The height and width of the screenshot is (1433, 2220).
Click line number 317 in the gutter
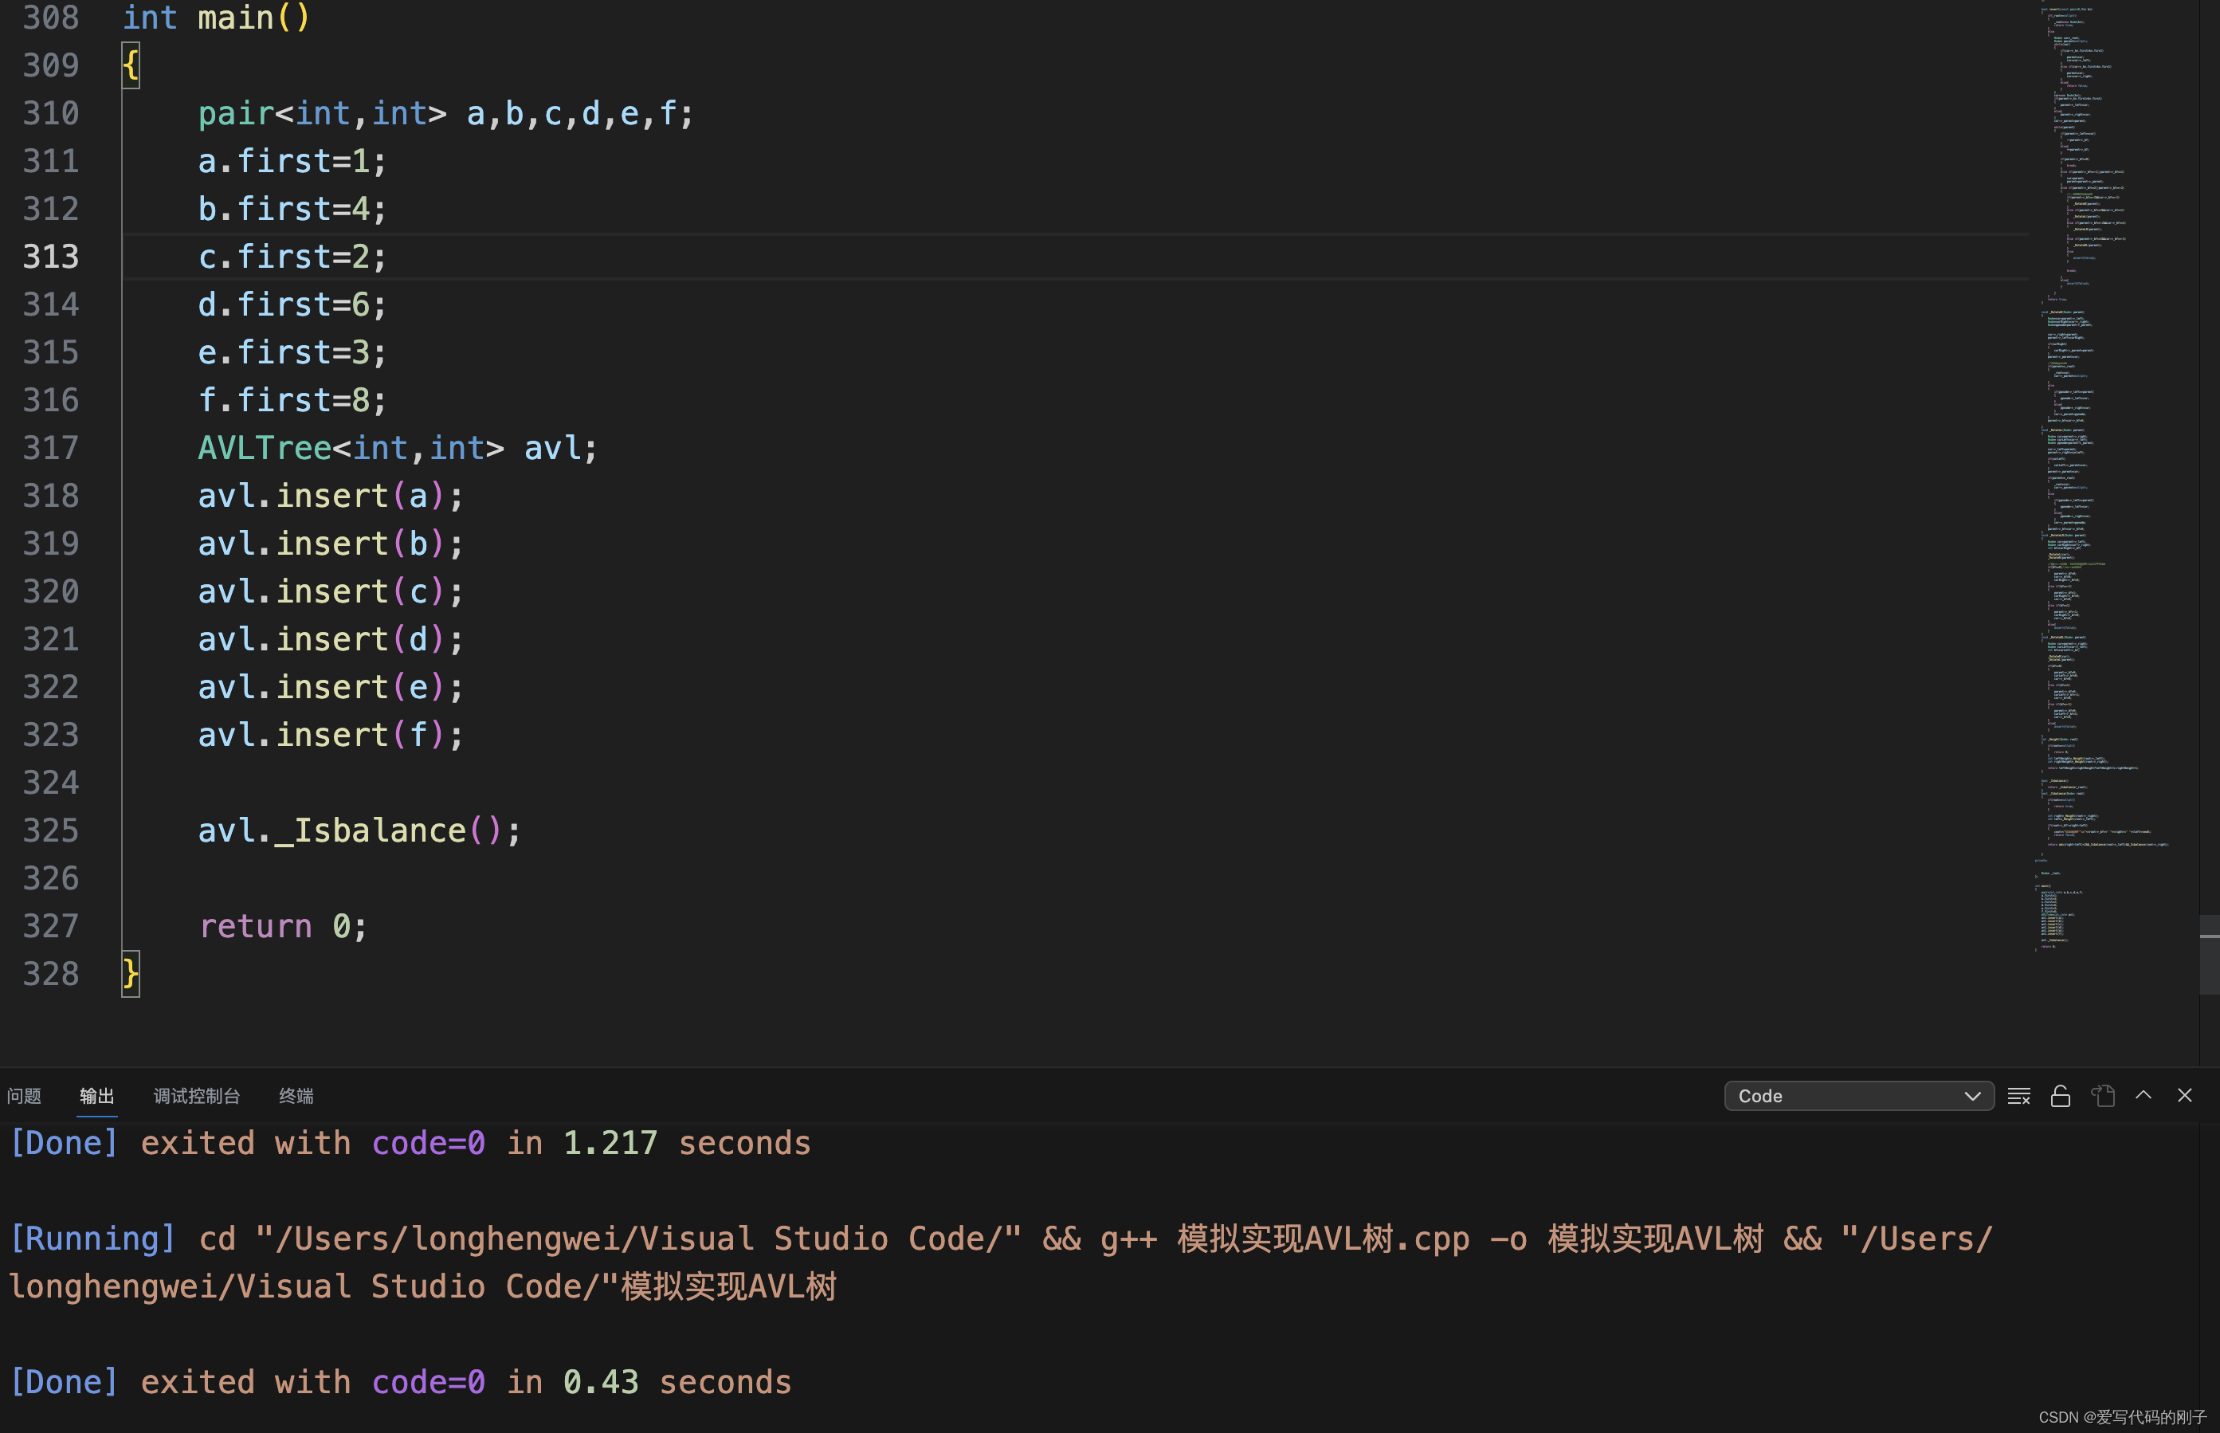(51, 448)
